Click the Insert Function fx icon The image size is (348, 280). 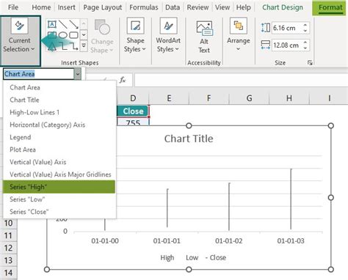[x=123, y=80]
